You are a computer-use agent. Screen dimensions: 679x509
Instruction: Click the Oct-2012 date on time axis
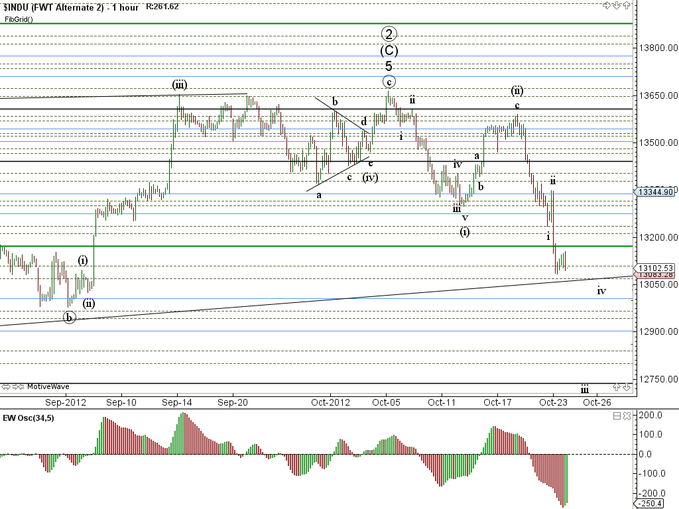[330, 402]
